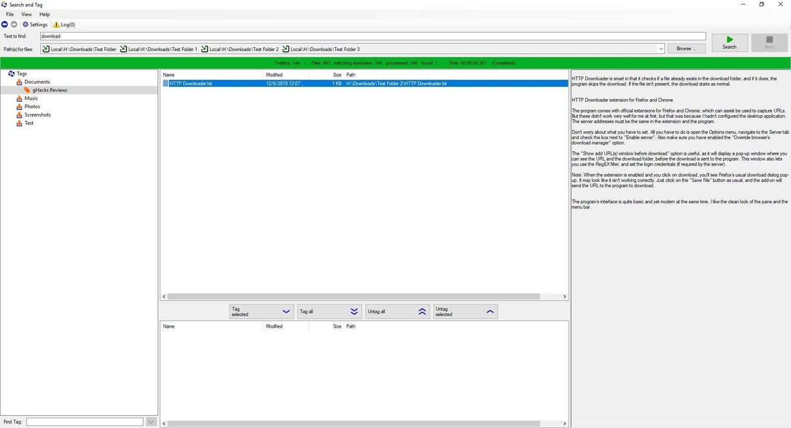Start the search with the Search button

click(729, 43)
